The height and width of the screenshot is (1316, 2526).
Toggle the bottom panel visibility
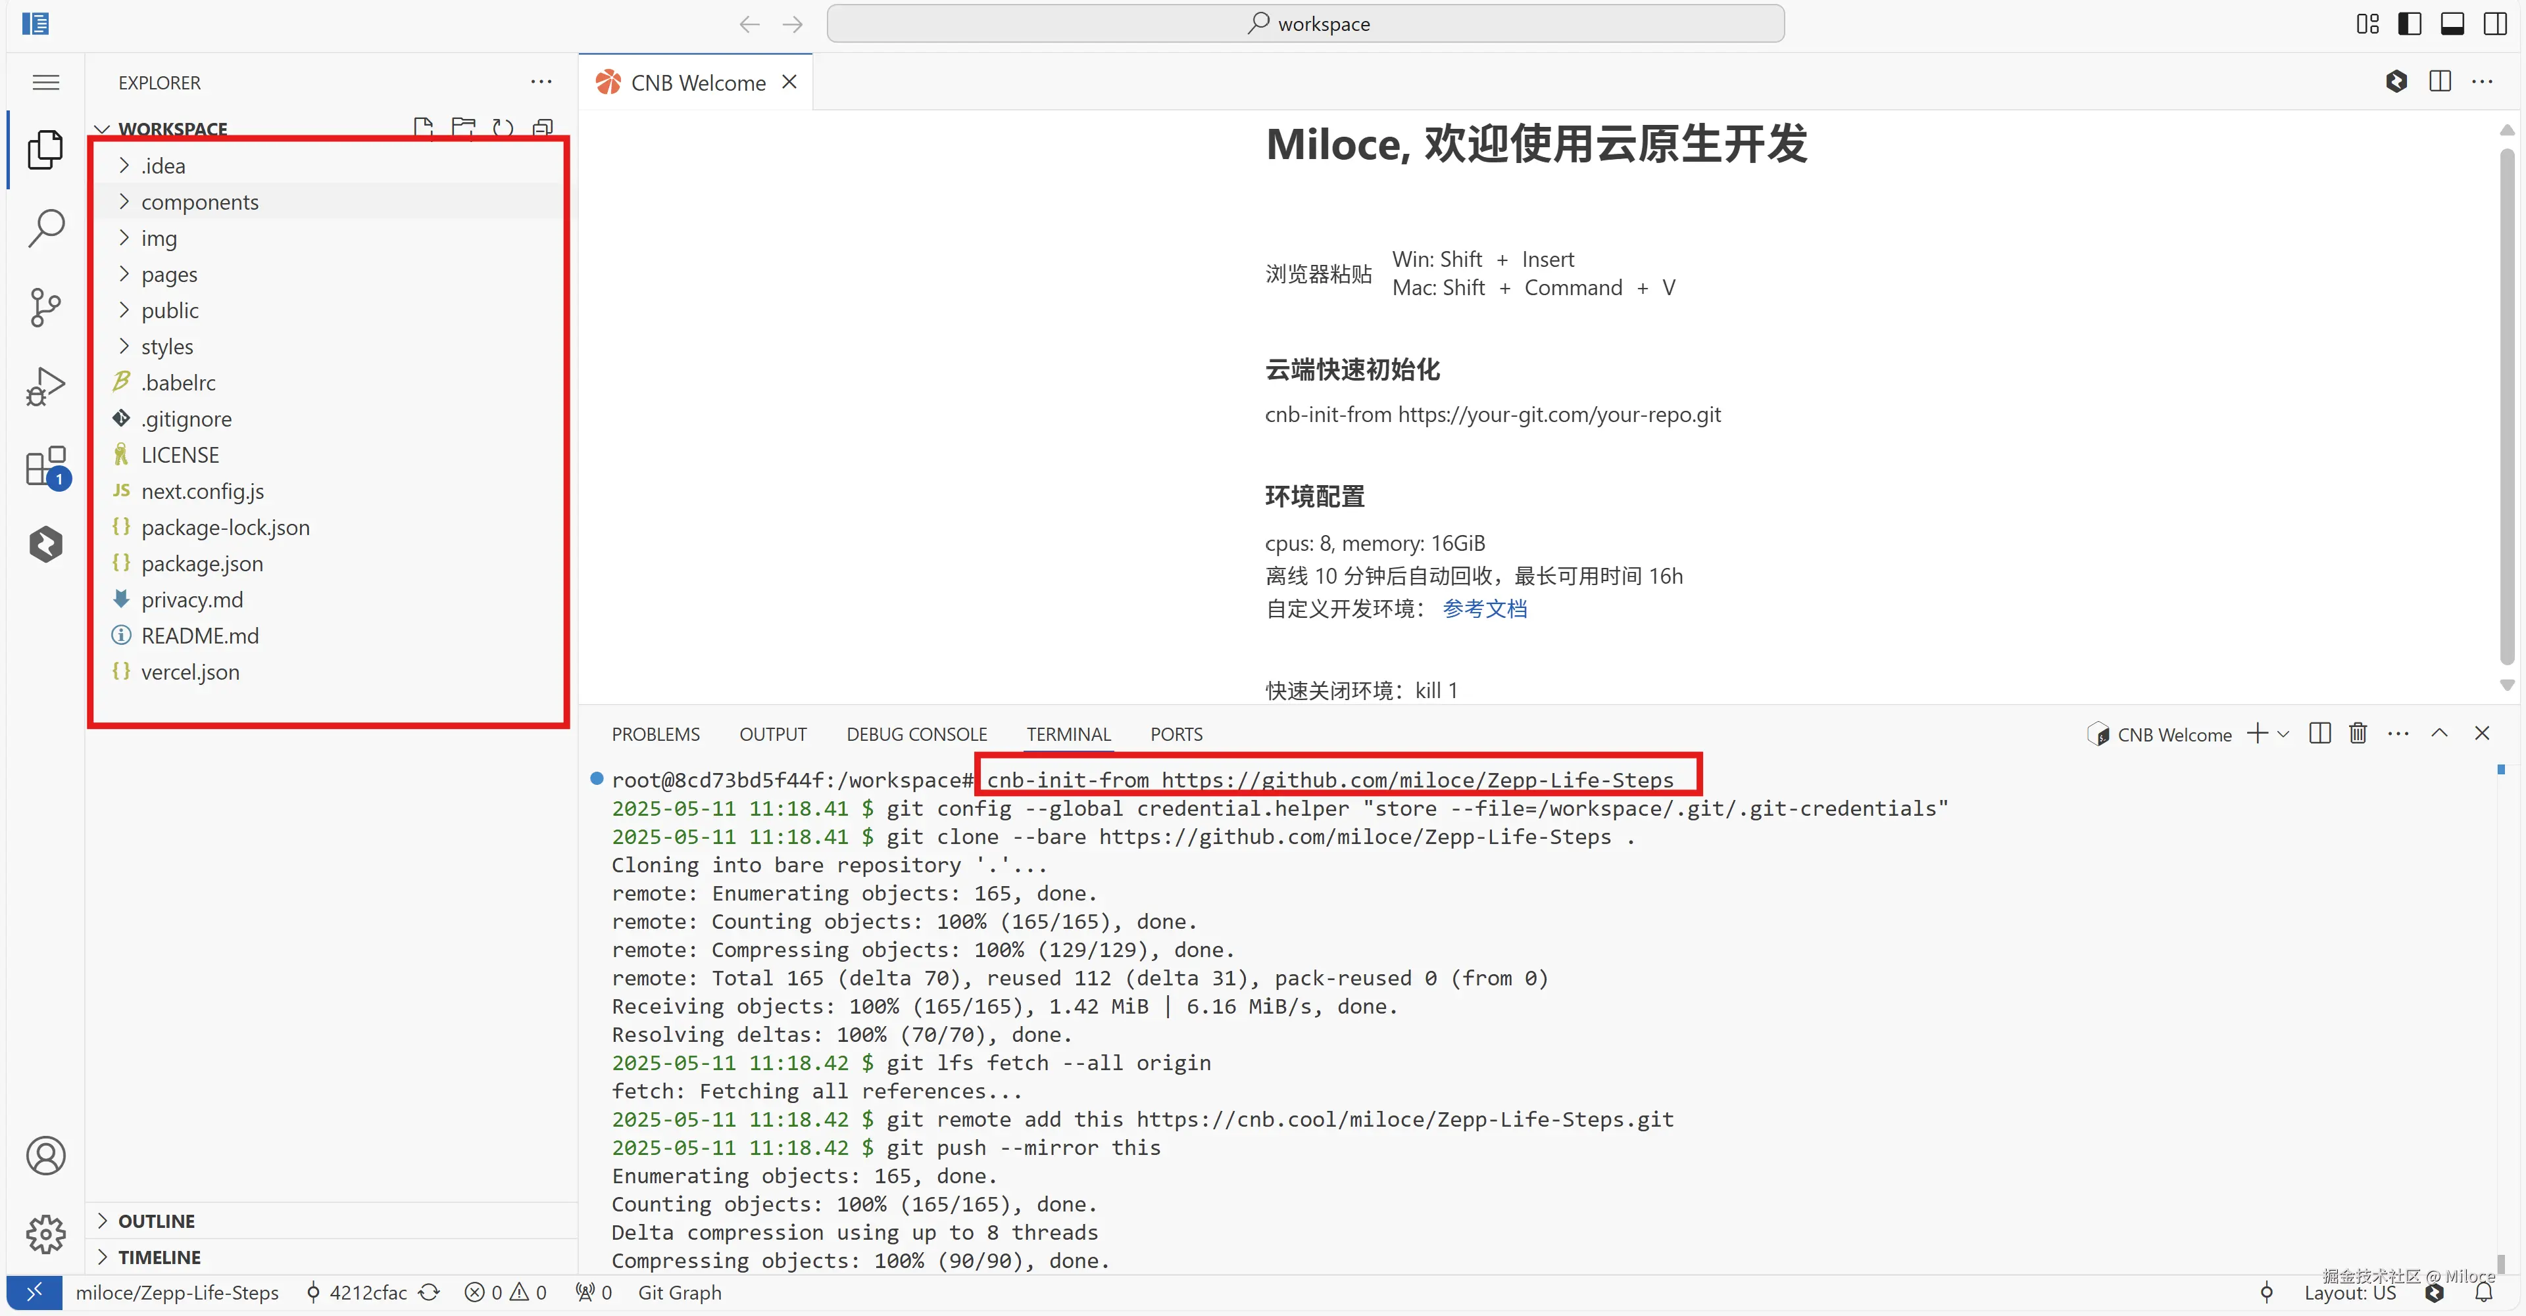(x=2452, y=24)
